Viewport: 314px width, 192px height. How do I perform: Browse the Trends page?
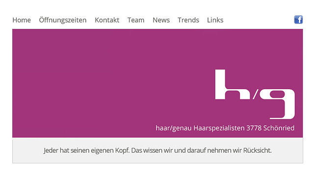[x=188, y=20]
